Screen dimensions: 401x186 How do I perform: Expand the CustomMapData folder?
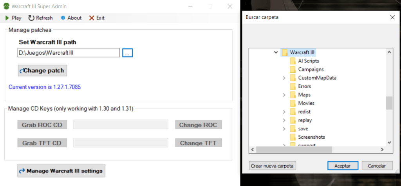[x=284, y=78]
